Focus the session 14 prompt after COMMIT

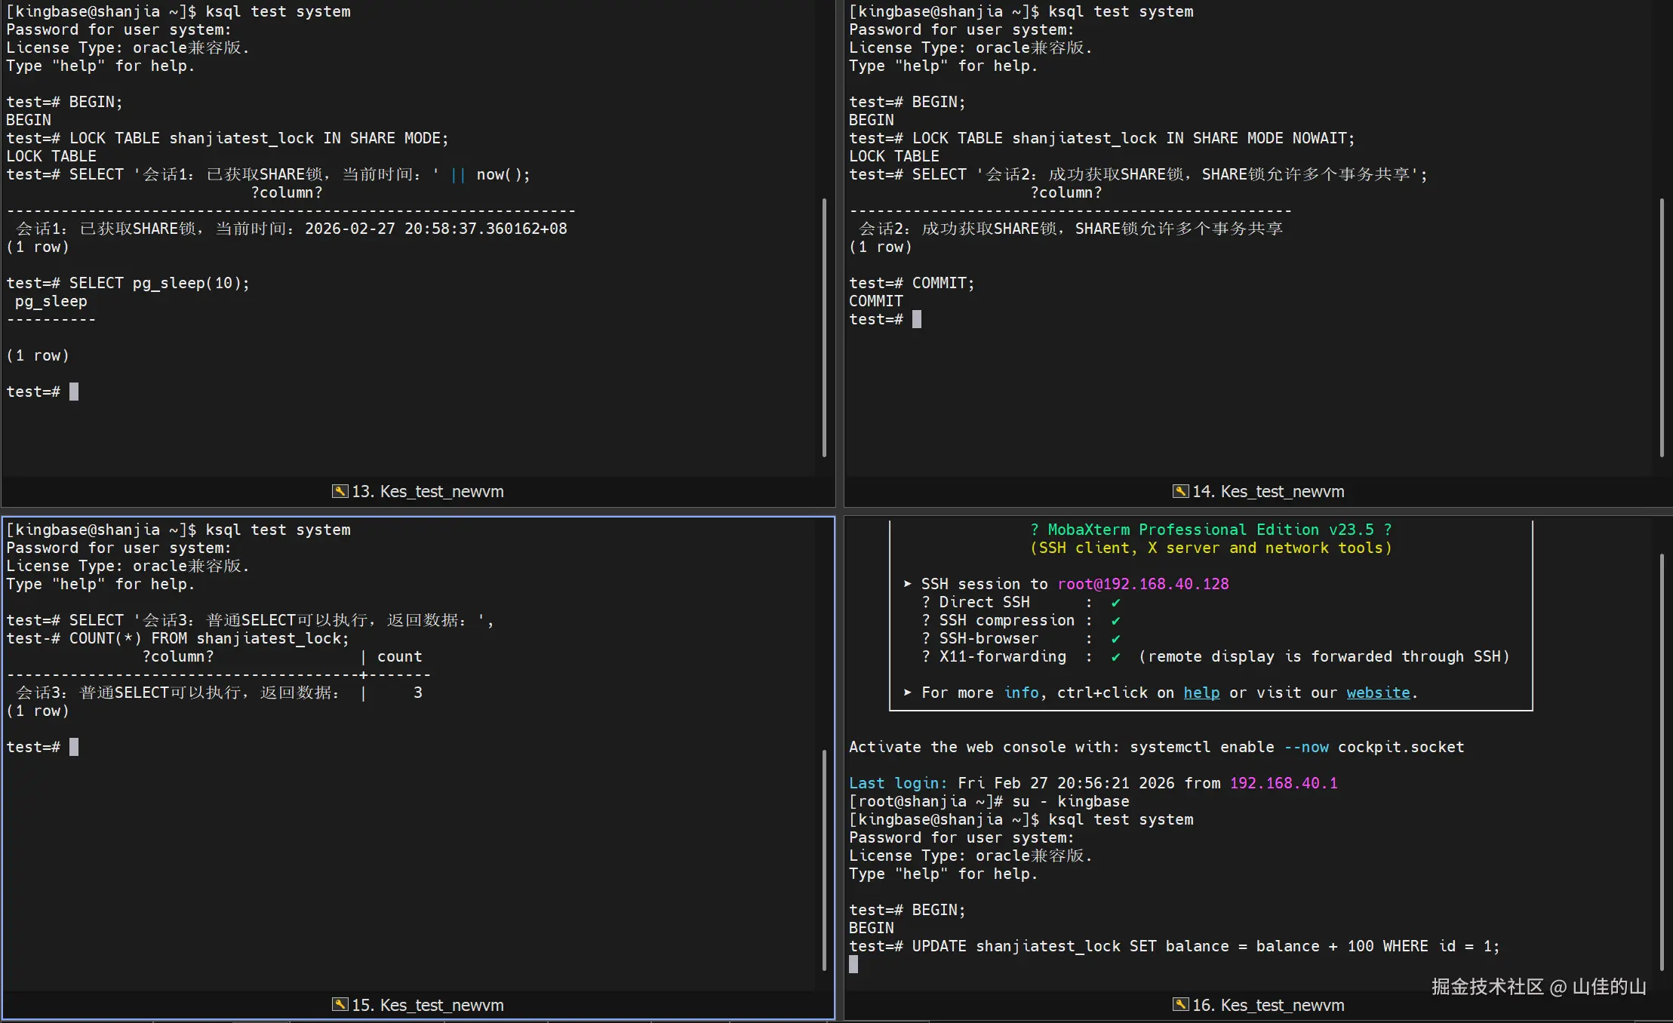(916, 319)
